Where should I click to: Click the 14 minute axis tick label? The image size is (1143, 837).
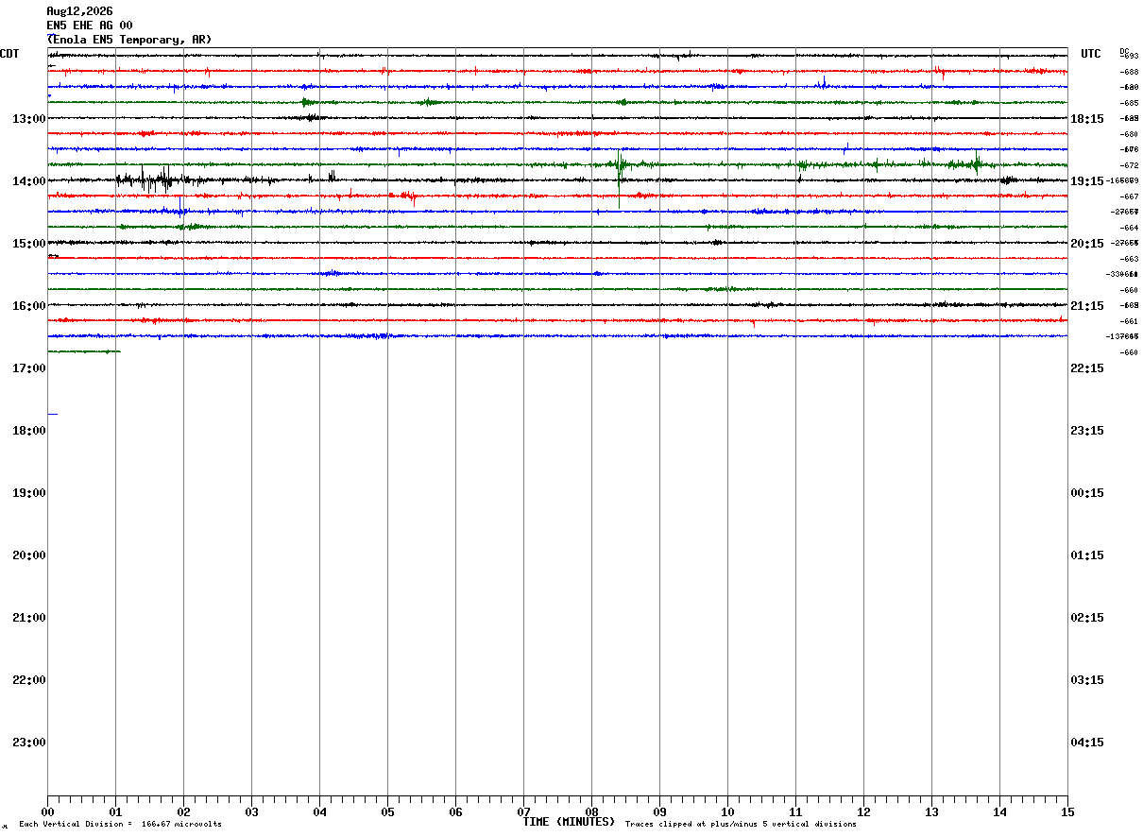click(x=999, y=812)
